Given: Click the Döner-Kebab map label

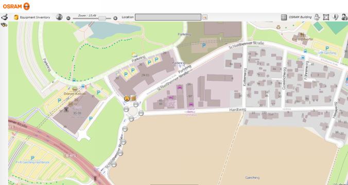Looking at the screenshot, I should [x=75, y=94].
